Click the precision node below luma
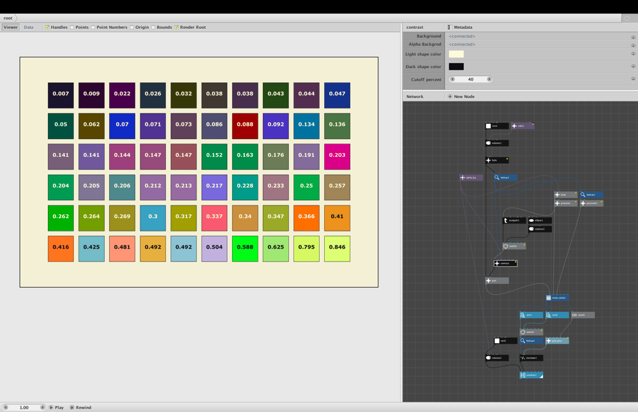The image size is (638, 412). coord(565,203)
